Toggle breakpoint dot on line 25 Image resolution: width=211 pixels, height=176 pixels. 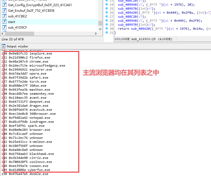click(107, 8)
